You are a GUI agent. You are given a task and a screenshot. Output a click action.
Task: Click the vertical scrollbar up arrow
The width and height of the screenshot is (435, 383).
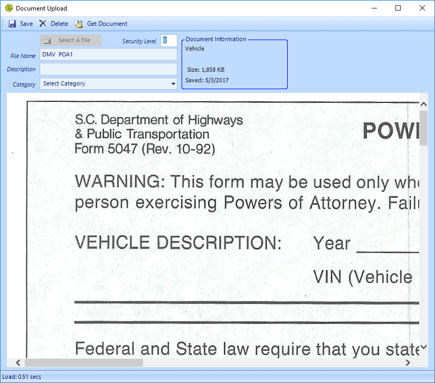(423, 104)
